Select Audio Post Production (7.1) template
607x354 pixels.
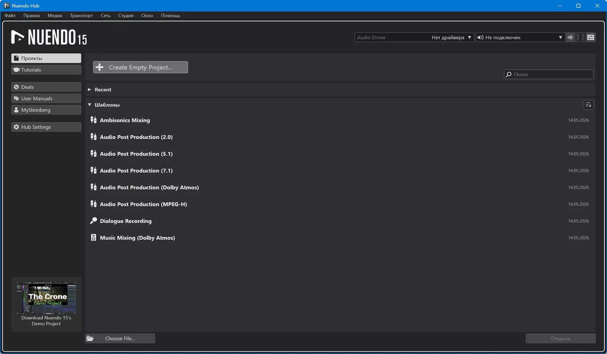click(340, 170)
